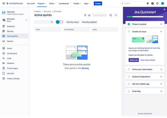Open the Dashboards menu

point(65,4)
